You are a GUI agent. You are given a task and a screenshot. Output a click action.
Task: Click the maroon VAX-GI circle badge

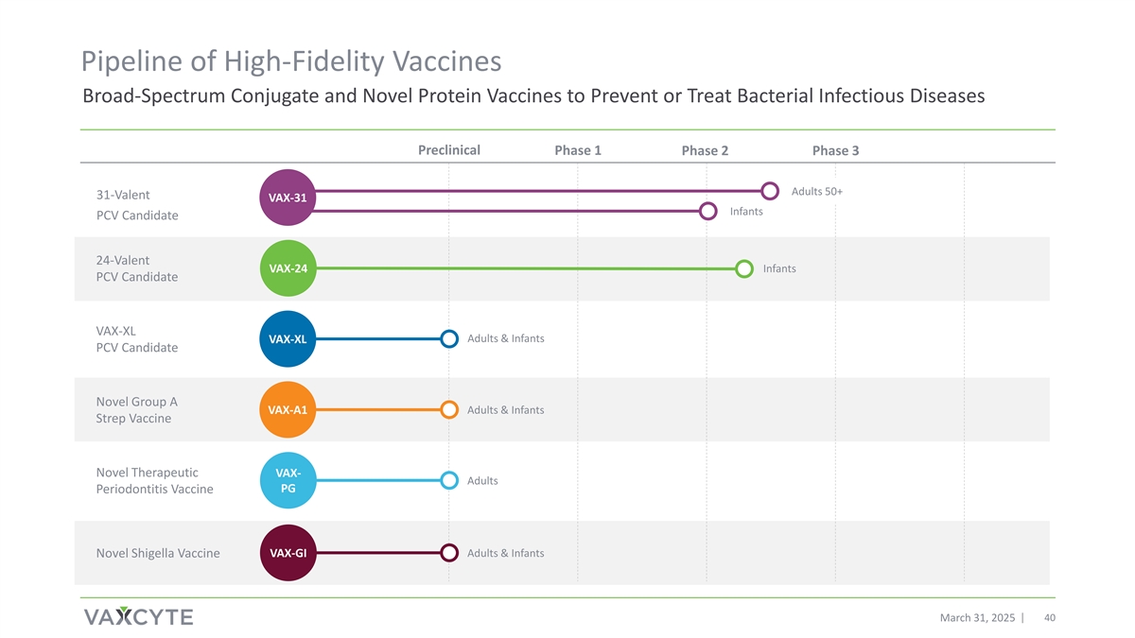(288, 553)
